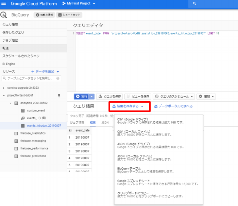Click the event_date column header
This screenshot has width=238, height=206.
click(x=82, y=130)
